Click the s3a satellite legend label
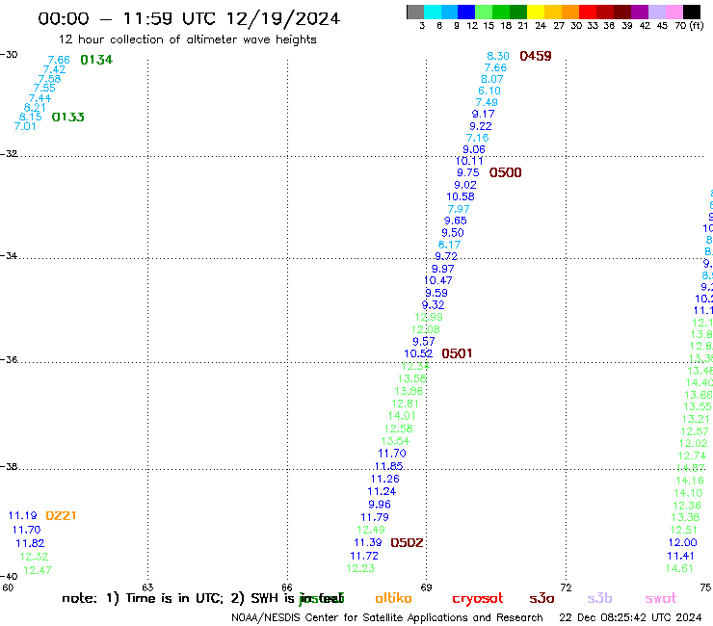This screenshot has width=713, height=626. tap(542, 598)
